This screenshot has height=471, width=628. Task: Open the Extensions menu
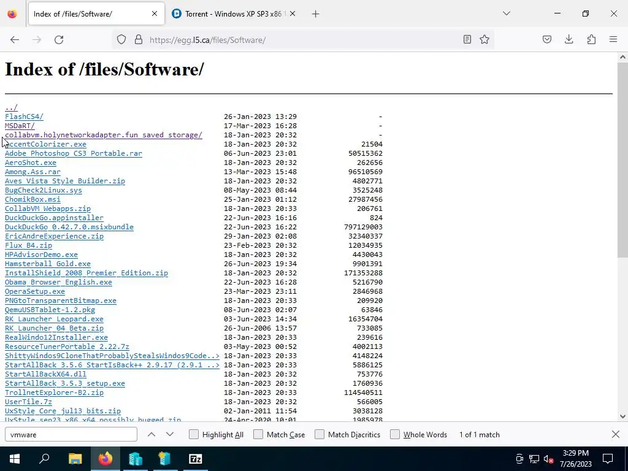(x=591, y=40)
